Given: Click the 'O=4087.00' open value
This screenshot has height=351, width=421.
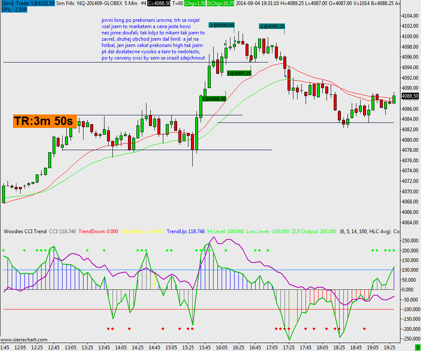Looking at the screenshot, I should pos(340,3).
